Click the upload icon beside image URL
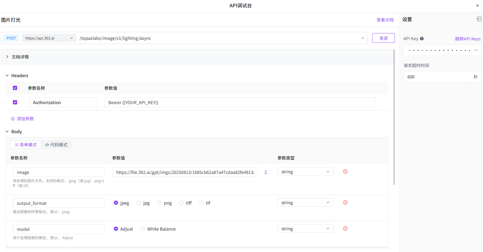483x252 pixels. 266,172
